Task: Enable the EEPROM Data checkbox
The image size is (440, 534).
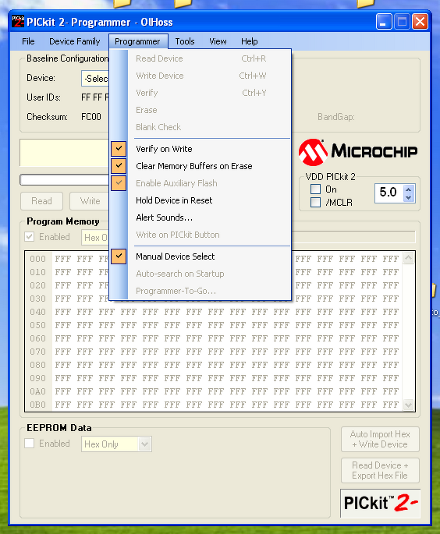Action: coord(30,444)
